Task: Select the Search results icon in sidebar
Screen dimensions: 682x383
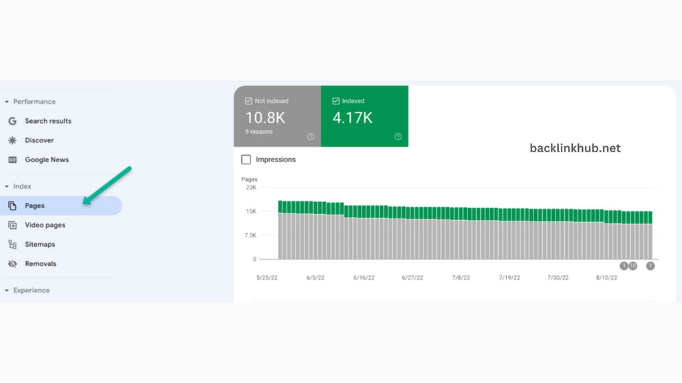Action: pyautogui.click(x=13, y=121)
